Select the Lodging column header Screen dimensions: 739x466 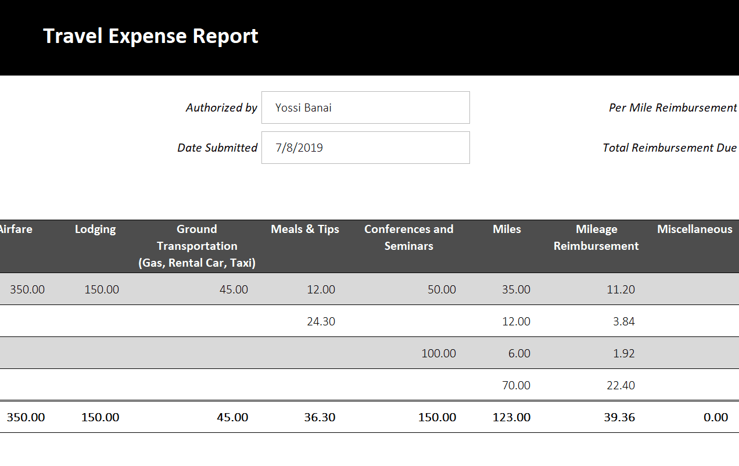coord(95,229)
